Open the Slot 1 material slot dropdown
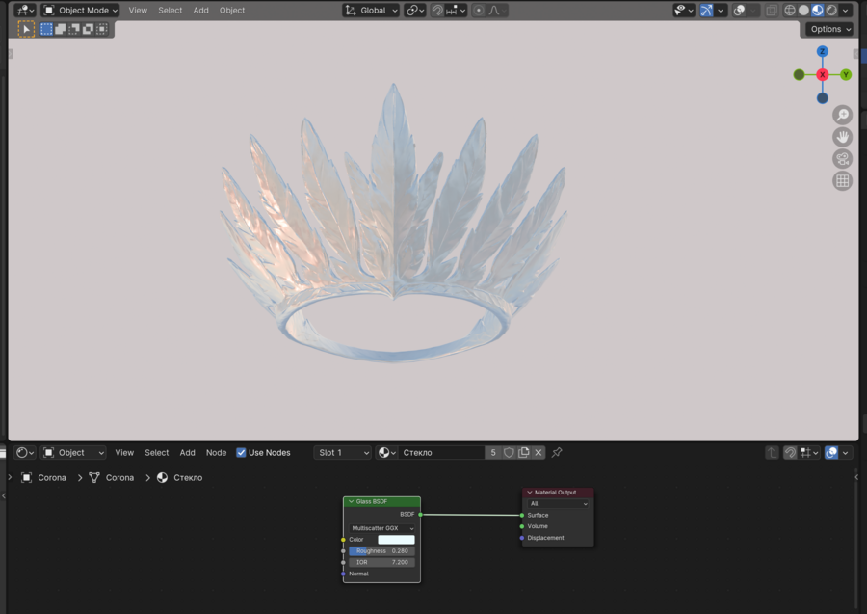 343,453
